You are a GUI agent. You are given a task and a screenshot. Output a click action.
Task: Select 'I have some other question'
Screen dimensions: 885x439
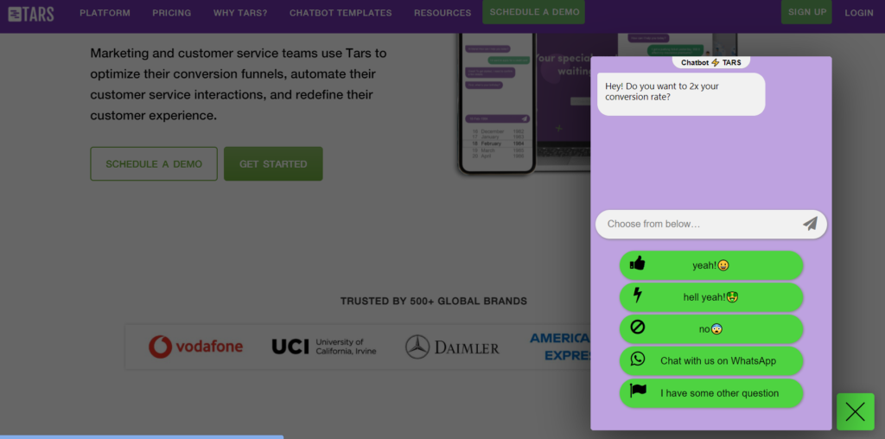click(711, 393)
